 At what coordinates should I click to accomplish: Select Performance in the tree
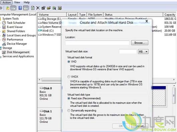pyautogui.click(x=15, y=39)
